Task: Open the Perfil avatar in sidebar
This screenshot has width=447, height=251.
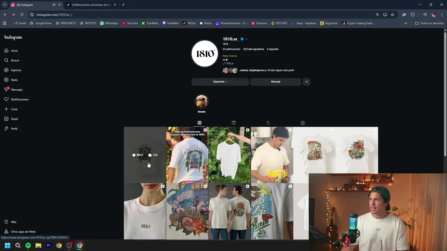Action: pyautogui.click(x=6, y=129)
